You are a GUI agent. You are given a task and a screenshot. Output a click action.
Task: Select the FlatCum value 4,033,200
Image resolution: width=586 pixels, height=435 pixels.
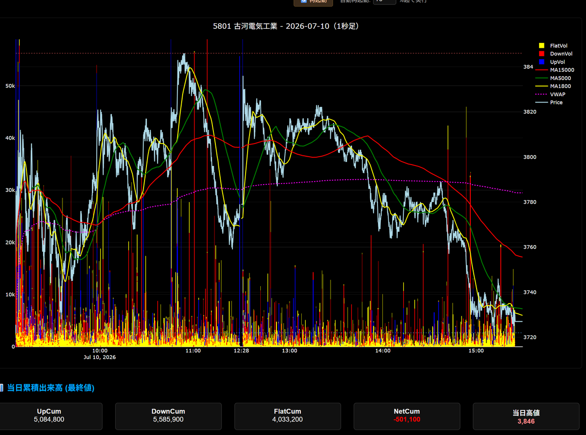click(x=288, y=419)
